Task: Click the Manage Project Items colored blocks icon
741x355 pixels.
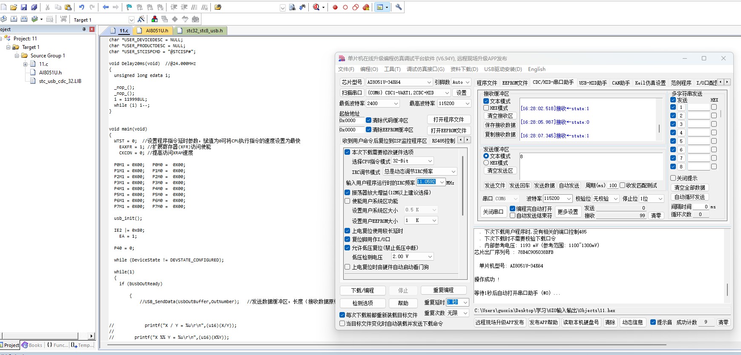Action: click(155, 19)
